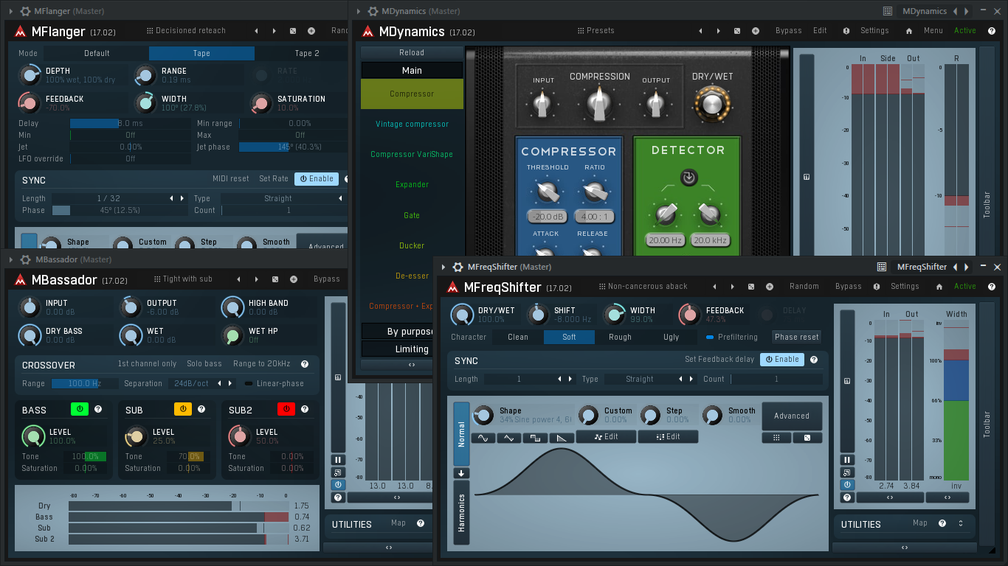This screenshot has width=1008, height=566.
Task: Toggle Linear-phase option in crossover
Action: (x=275, y=383)
